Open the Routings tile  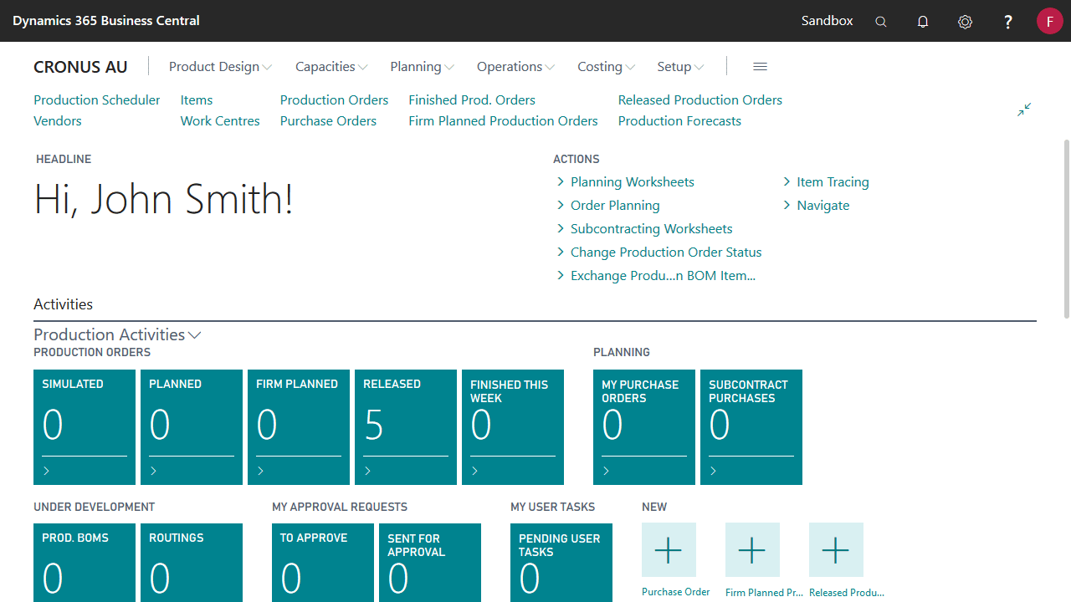click(x=192, y=563)
